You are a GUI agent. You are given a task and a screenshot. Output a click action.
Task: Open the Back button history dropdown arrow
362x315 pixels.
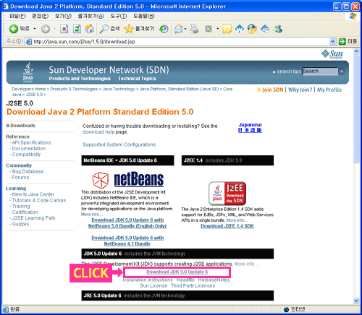pyautogui.click(x=35, y=29)
